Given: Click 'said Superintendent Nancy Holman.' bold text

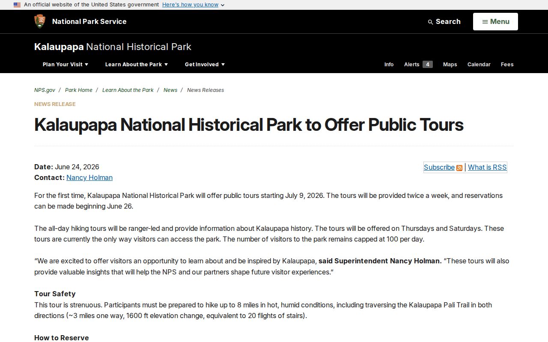Looking at the screenshot, I should pos(380,261).
